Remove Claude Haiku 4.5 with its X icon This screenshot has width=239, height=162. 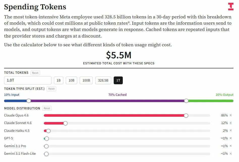[x=230, y=131]
